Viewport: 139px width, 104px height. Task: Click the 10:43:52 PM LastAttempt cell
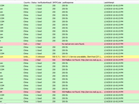(x=113, y=57)
